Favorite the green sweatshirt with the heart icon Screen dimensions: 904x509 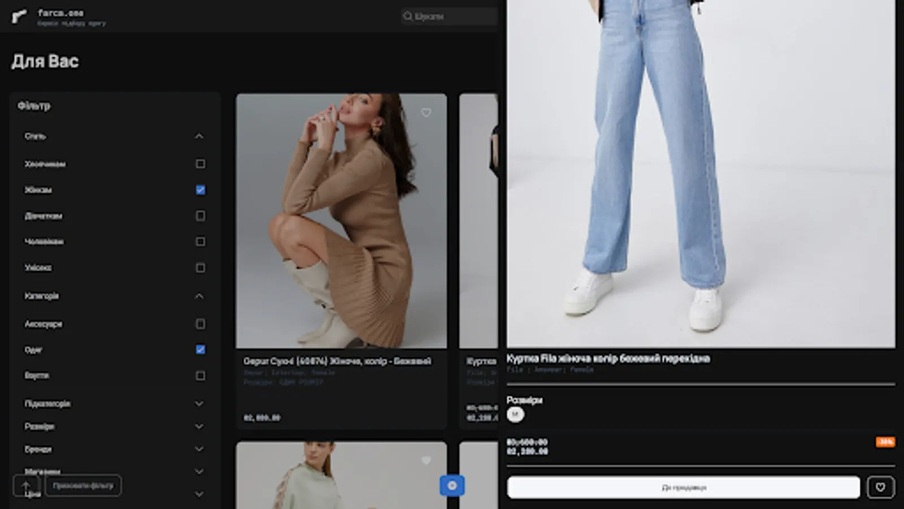pos(426,461)
